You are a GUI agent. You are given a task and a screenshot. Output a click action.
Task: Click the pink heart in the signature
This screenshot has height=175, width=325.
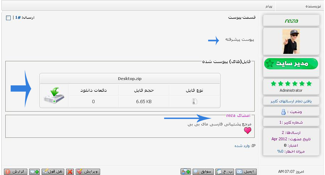[248, 130]
